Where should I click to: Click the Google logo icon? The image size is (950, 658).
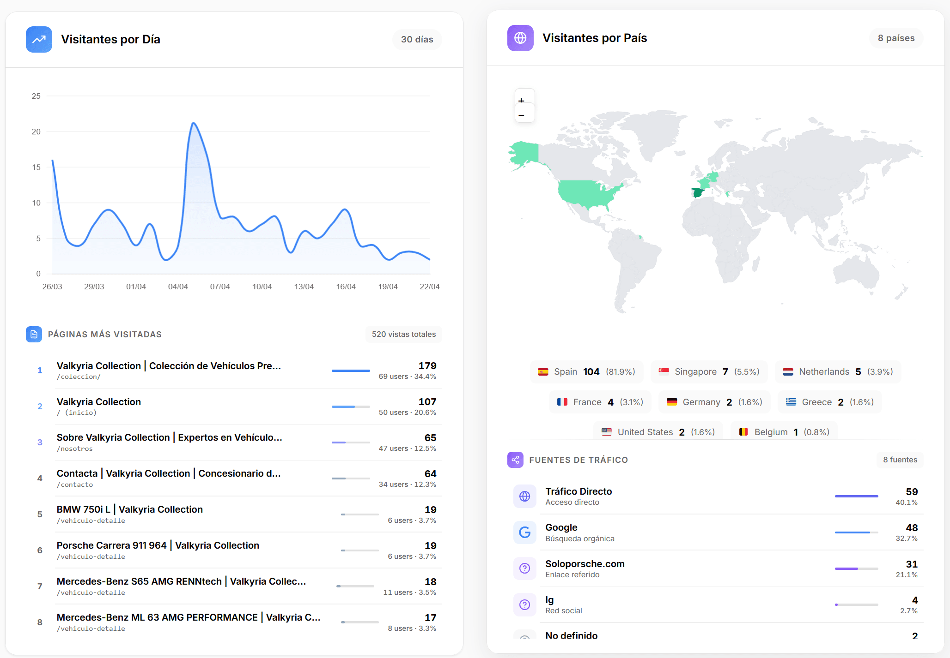pyautogui.click(x=525, y=532)
